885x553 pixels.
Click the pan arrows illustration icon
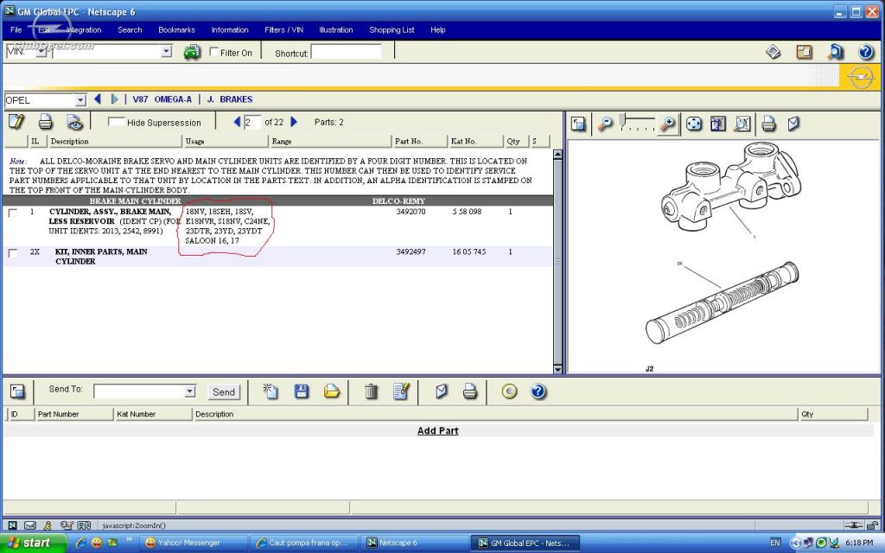tap(694, 124)
